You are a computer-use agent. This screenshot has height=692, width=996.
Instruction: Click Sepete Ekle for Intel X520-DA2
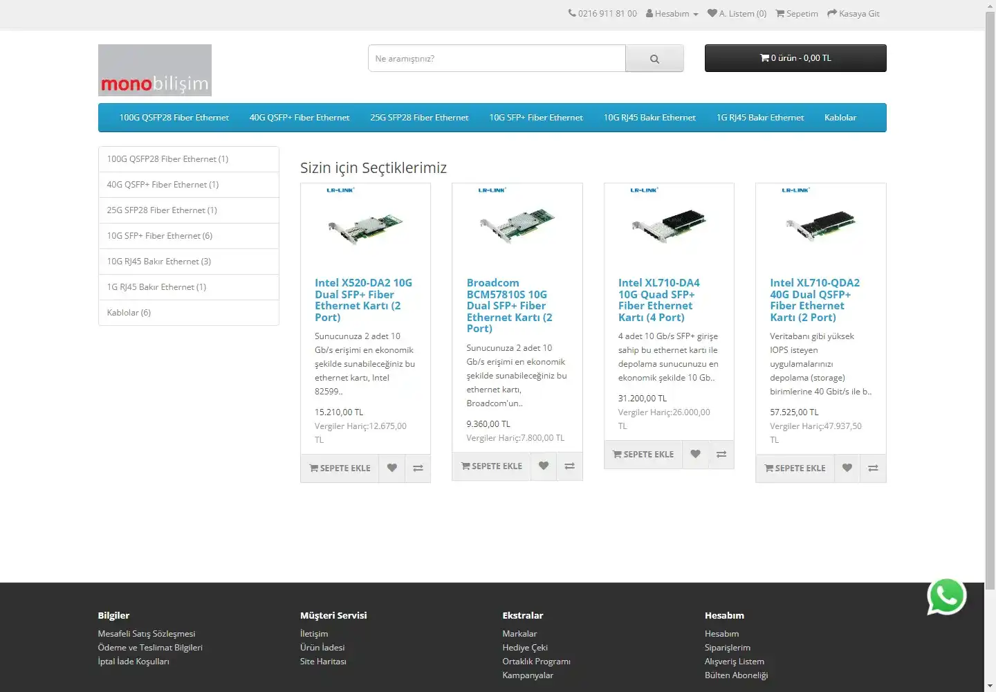pyautogui.click(x=340, y=468)
